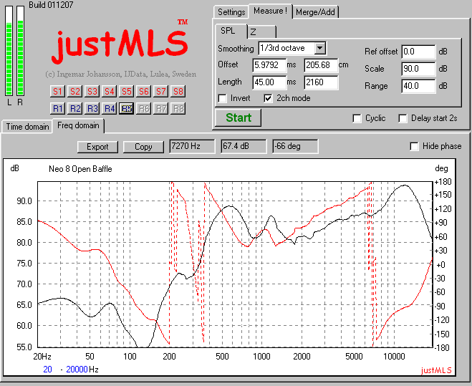Switch to the Settings tab
The width and height of the screenshot is (472, 386).
click(x=231, y=12)
